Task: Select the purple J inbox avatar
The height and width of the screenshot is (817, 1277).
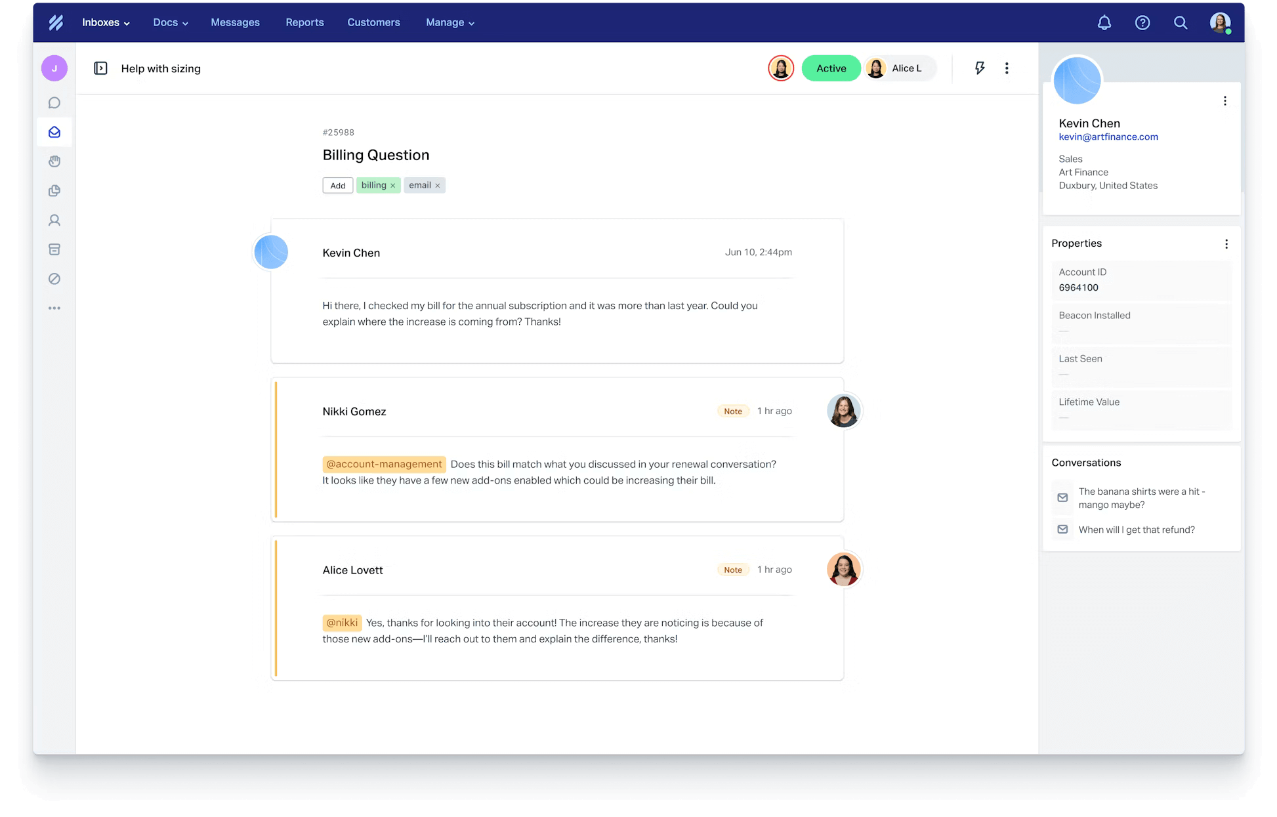Action: coord(54,68)
